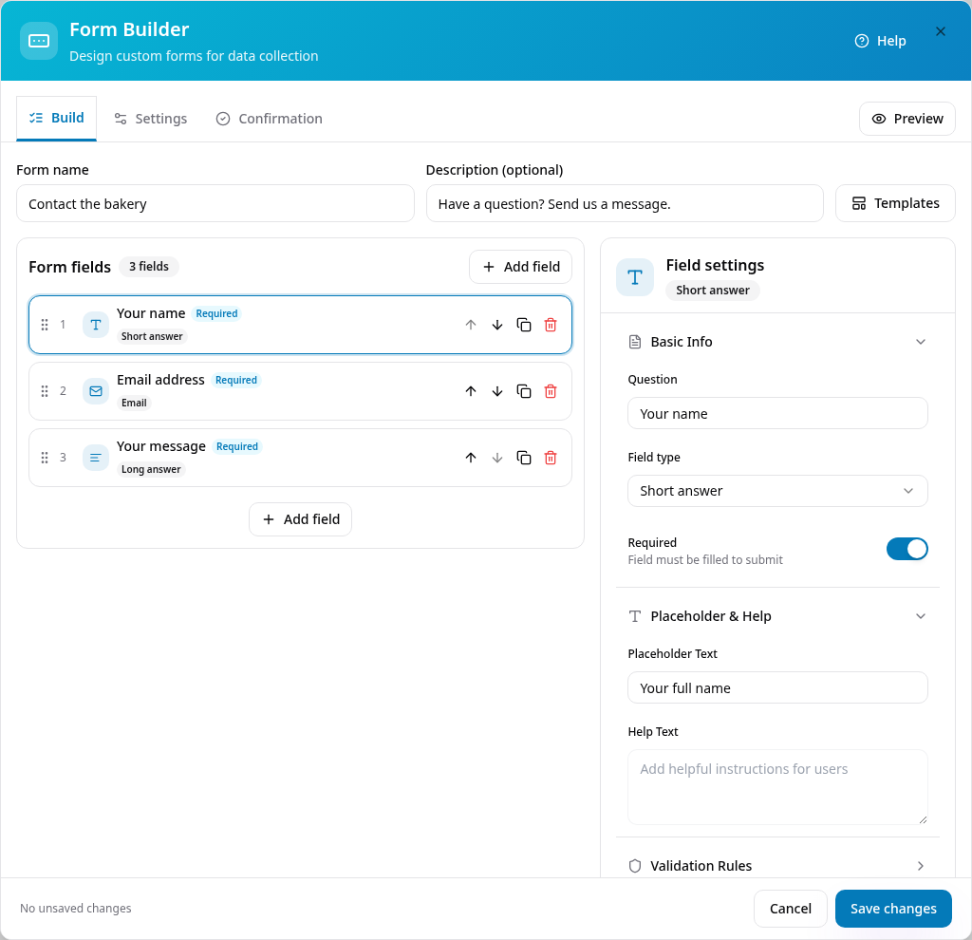This screenshot has height=940, width=972.
Task: Grab drag handle of 'Your name' row
Action: (45, 325)
